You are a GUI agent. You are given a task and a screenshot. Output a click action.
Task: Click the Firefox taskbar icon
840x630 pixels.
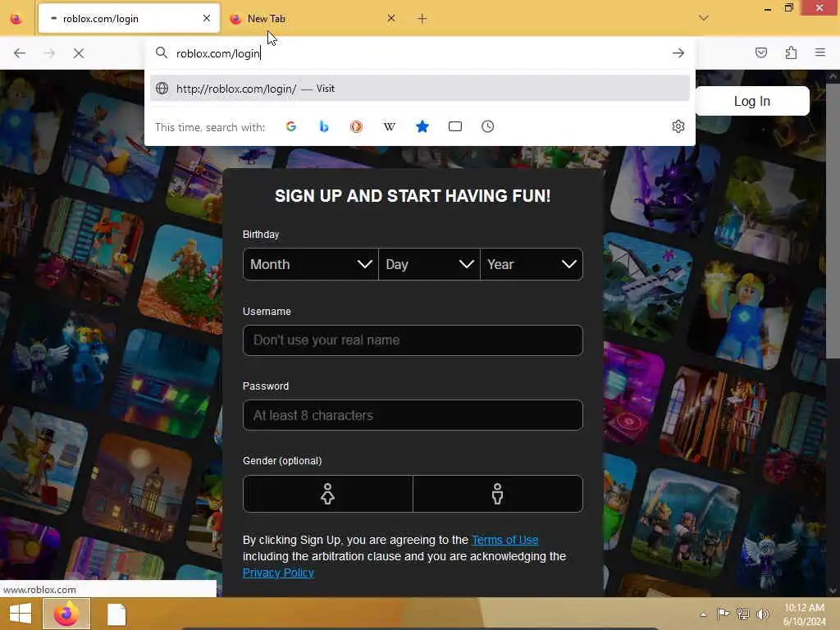coord(66,614)
